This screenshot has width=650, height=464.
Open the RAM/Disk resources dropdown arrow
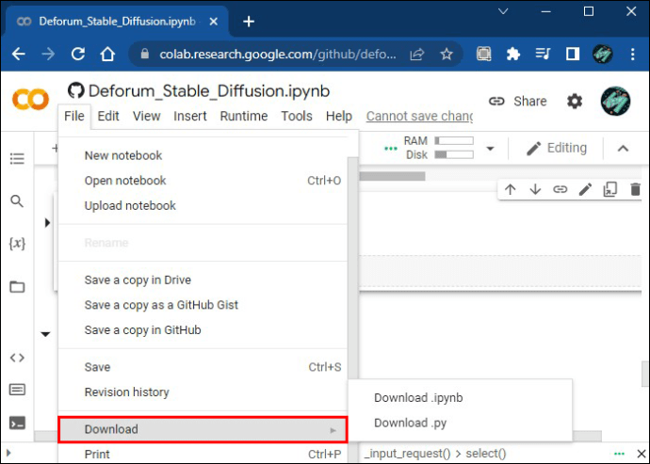coord(490,149)
